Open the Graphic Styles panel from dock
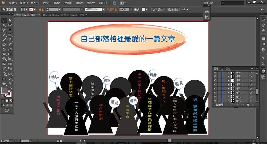Screen dimensions: 267x144 pyautogui.click(x=263, y=63)
